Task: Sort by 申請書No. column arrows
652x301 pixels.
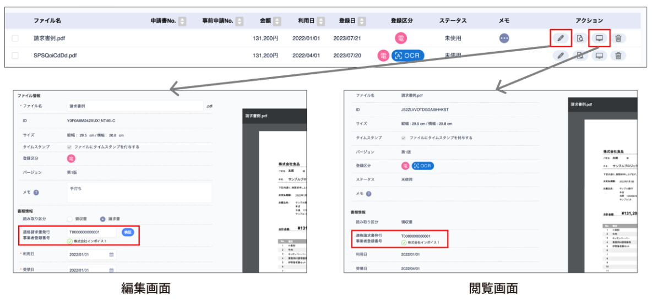Action: pyautogui.click(x=182, y=21)
